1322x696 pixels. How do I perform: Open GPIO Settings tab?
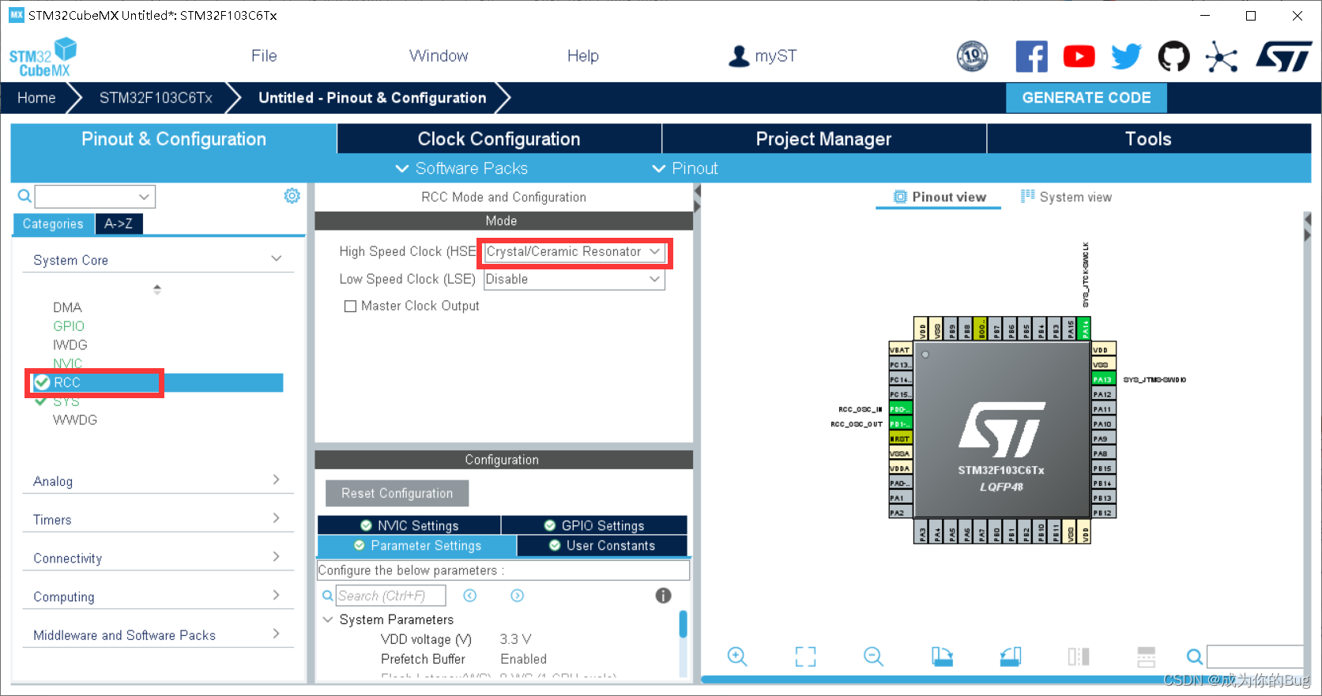tap(594, 525)
